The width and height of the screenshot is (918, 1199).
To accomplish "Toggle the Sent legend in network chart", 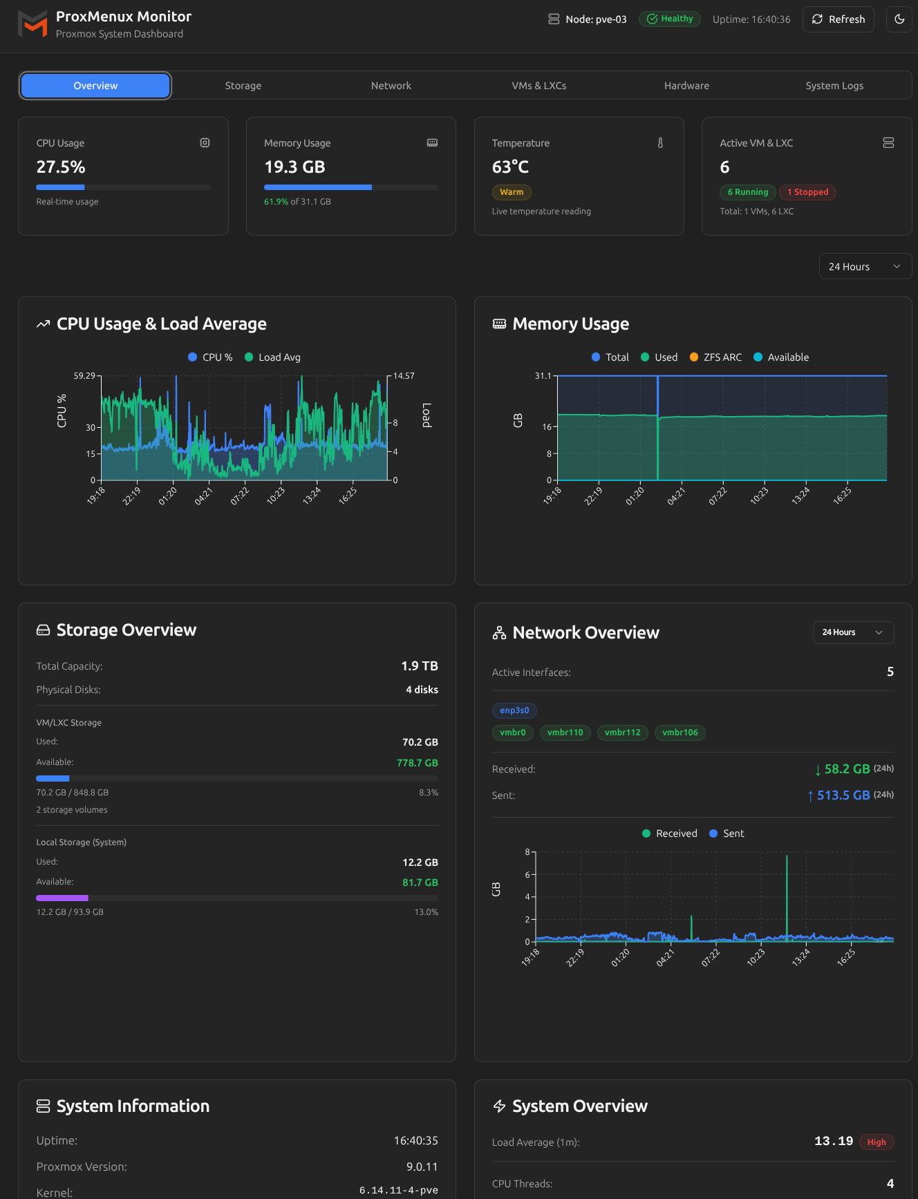I will coord(727,833).
